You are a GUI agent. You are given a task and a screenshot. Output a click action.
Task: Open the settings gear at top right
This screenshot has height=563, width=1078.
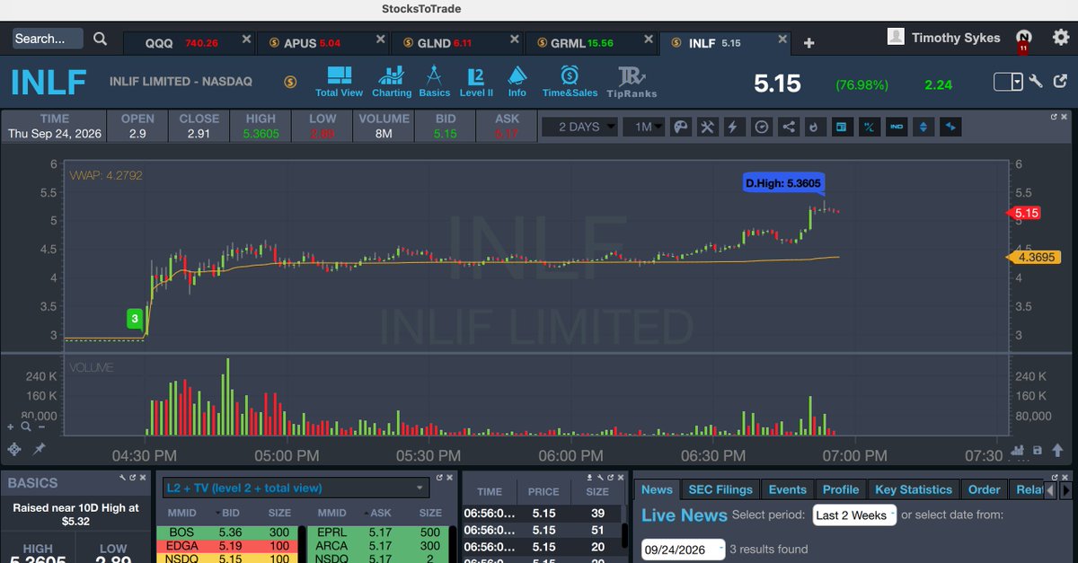click(1061, 37)
